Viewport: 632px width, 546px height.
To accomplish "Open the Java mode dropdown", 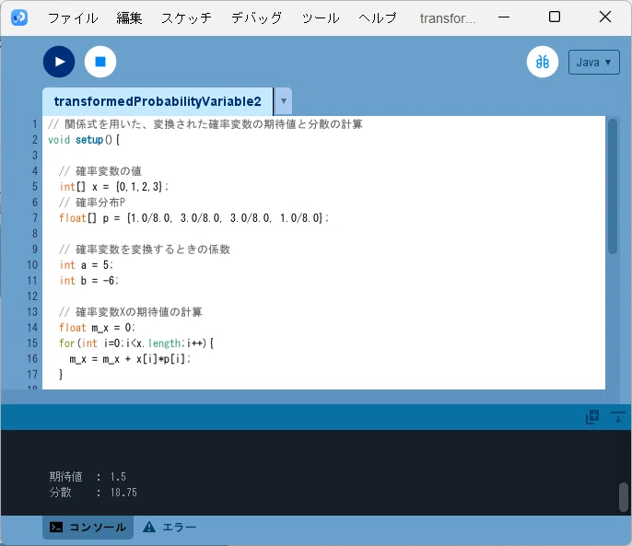I will pyautogui.click(x=593, y=62).
